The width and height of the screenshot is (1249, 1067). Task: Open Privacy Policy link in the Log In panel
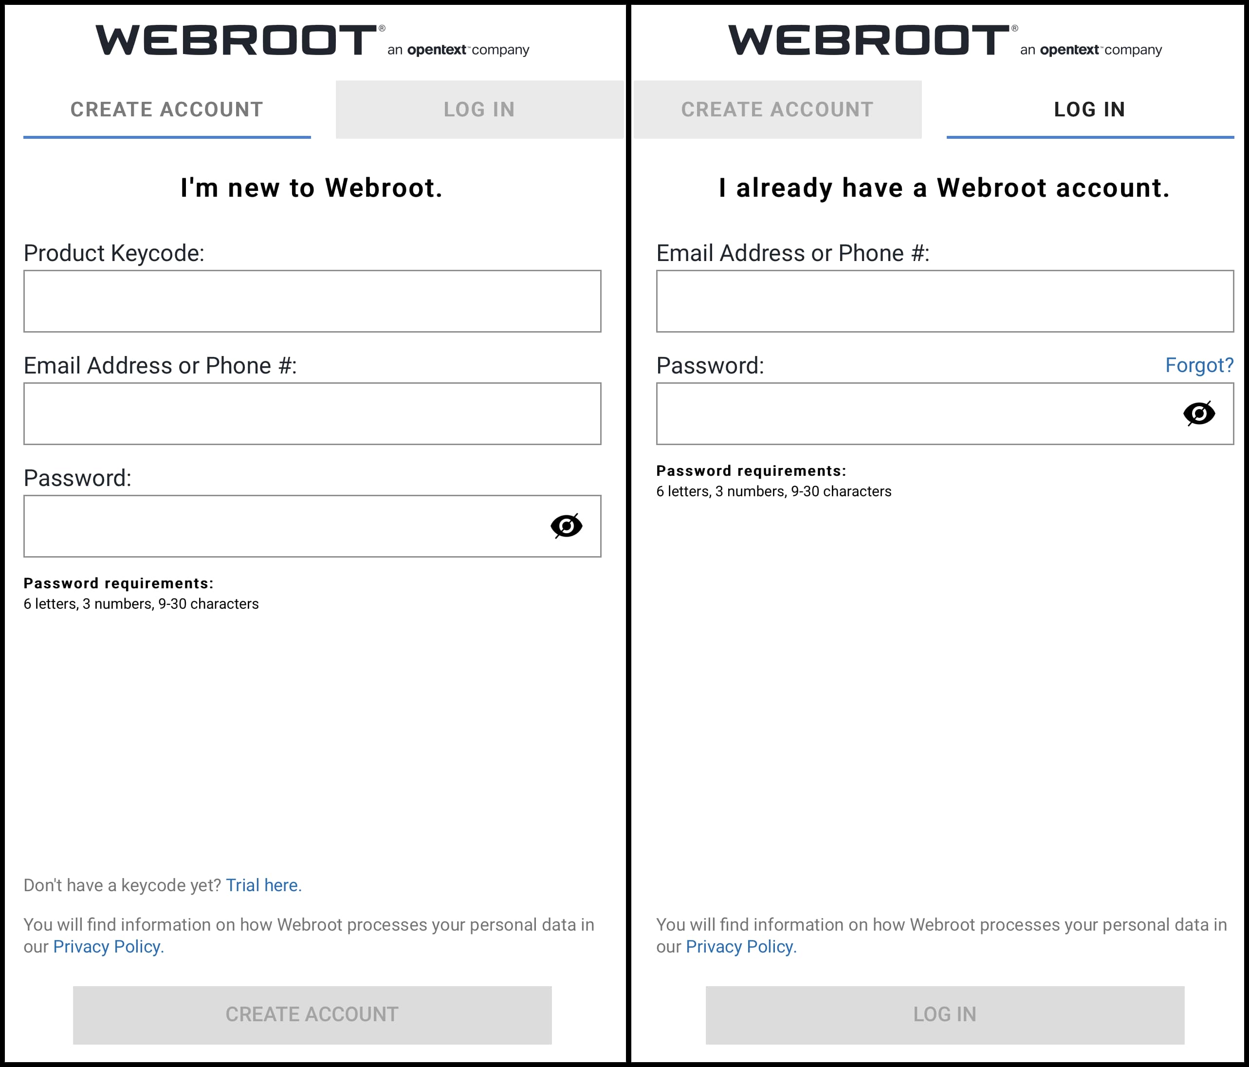pyautogui.click(x=741, y=946)
